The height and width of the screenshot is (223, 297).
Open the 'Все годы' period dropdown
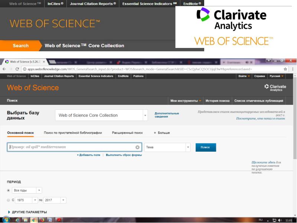(27, 190)
